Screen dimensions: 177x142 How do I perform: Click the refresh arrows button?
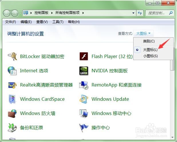click(x=140, y=13)
